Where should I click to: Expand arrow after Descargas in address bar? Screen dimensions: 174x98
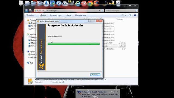click(x=58, y=11)
